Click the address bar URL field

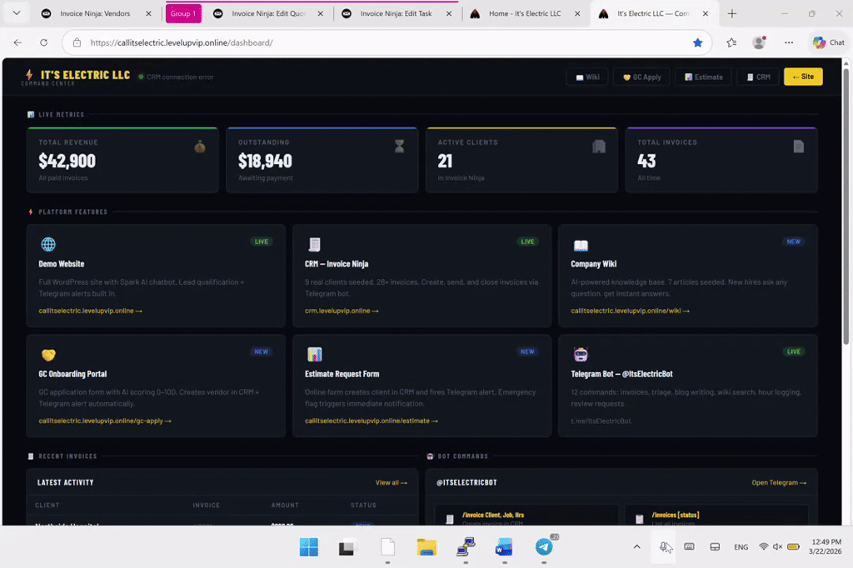(x=387, y=42)
